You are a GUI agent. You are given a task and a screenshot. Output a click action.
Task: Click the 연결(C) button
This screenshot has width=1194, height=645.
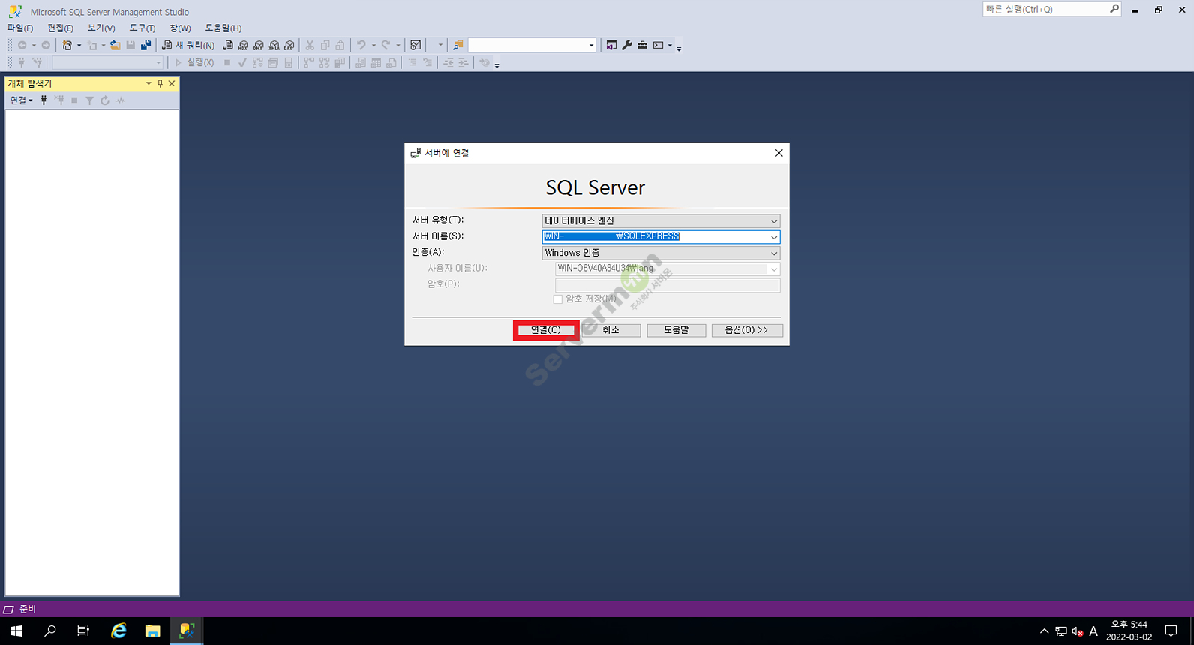pyautogui.click(x=546, y=330)
